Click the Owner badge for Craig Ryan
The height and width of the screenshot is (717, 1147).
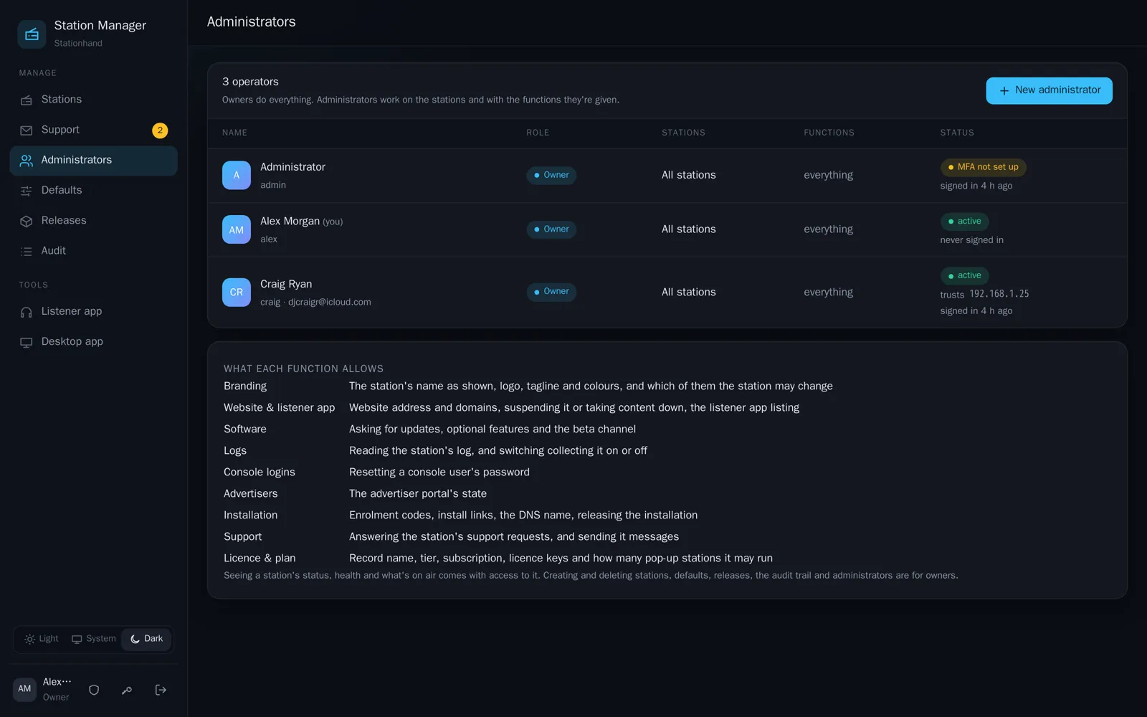(x=551, y=292)
